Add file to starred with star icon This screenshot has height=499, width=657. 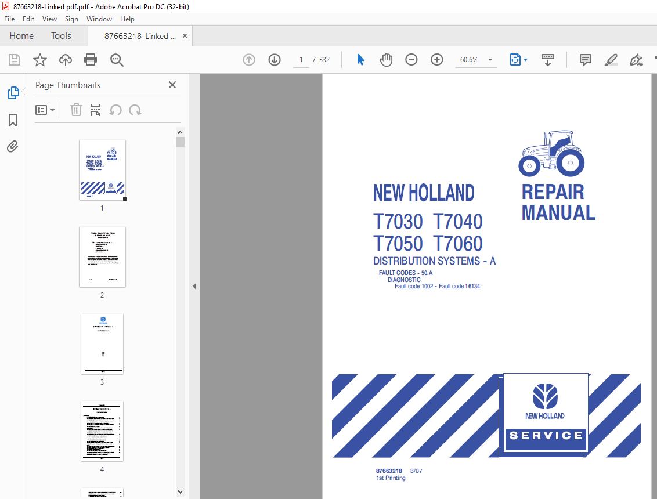(40, 60)
